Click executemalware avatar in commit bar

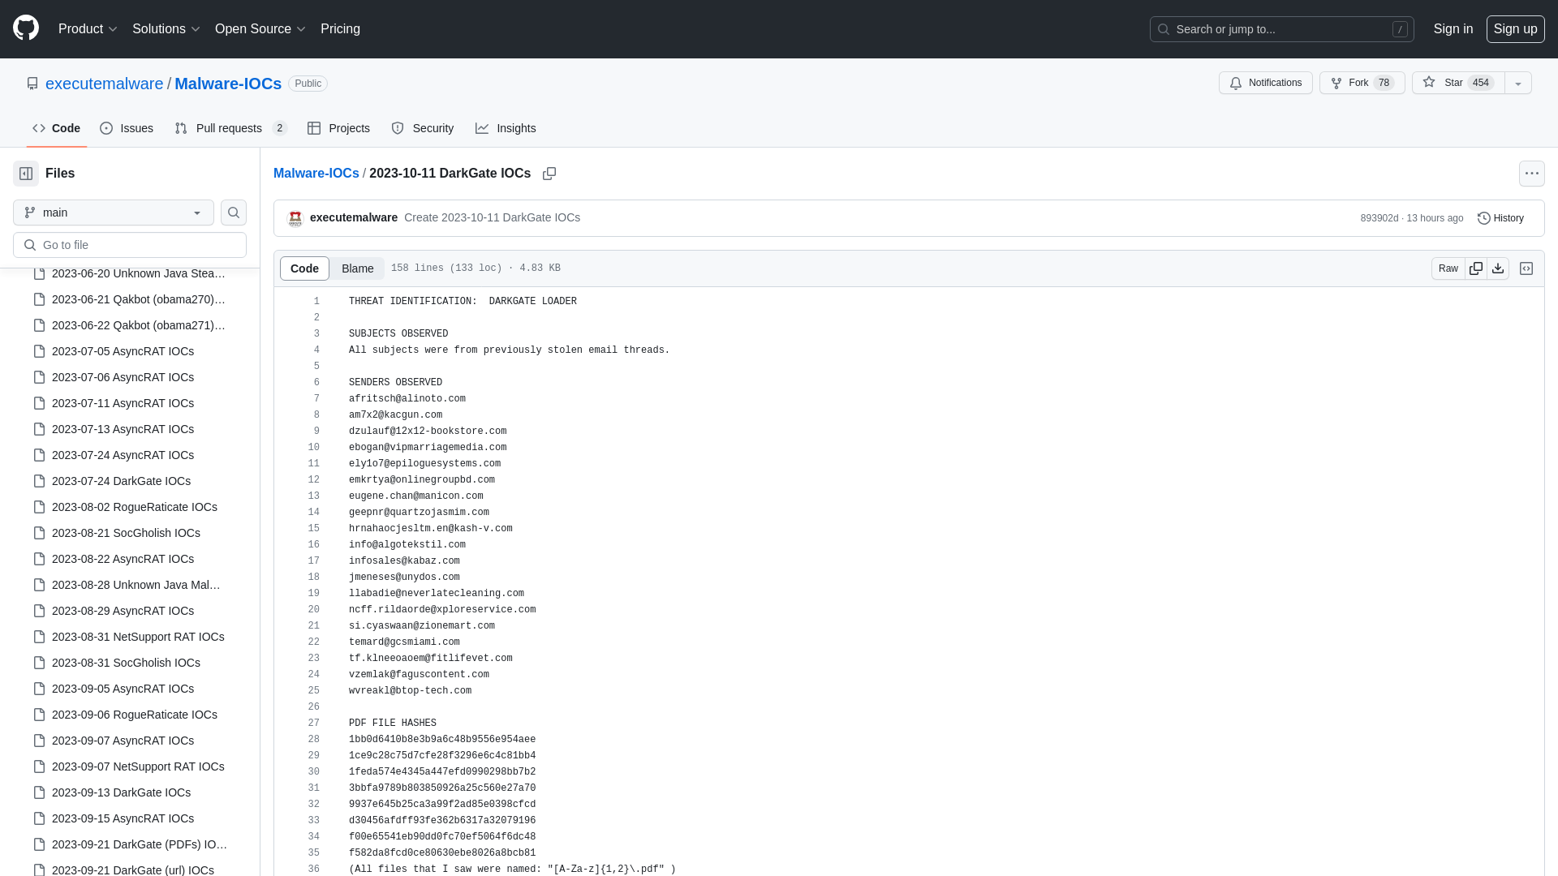click(295, 218)
